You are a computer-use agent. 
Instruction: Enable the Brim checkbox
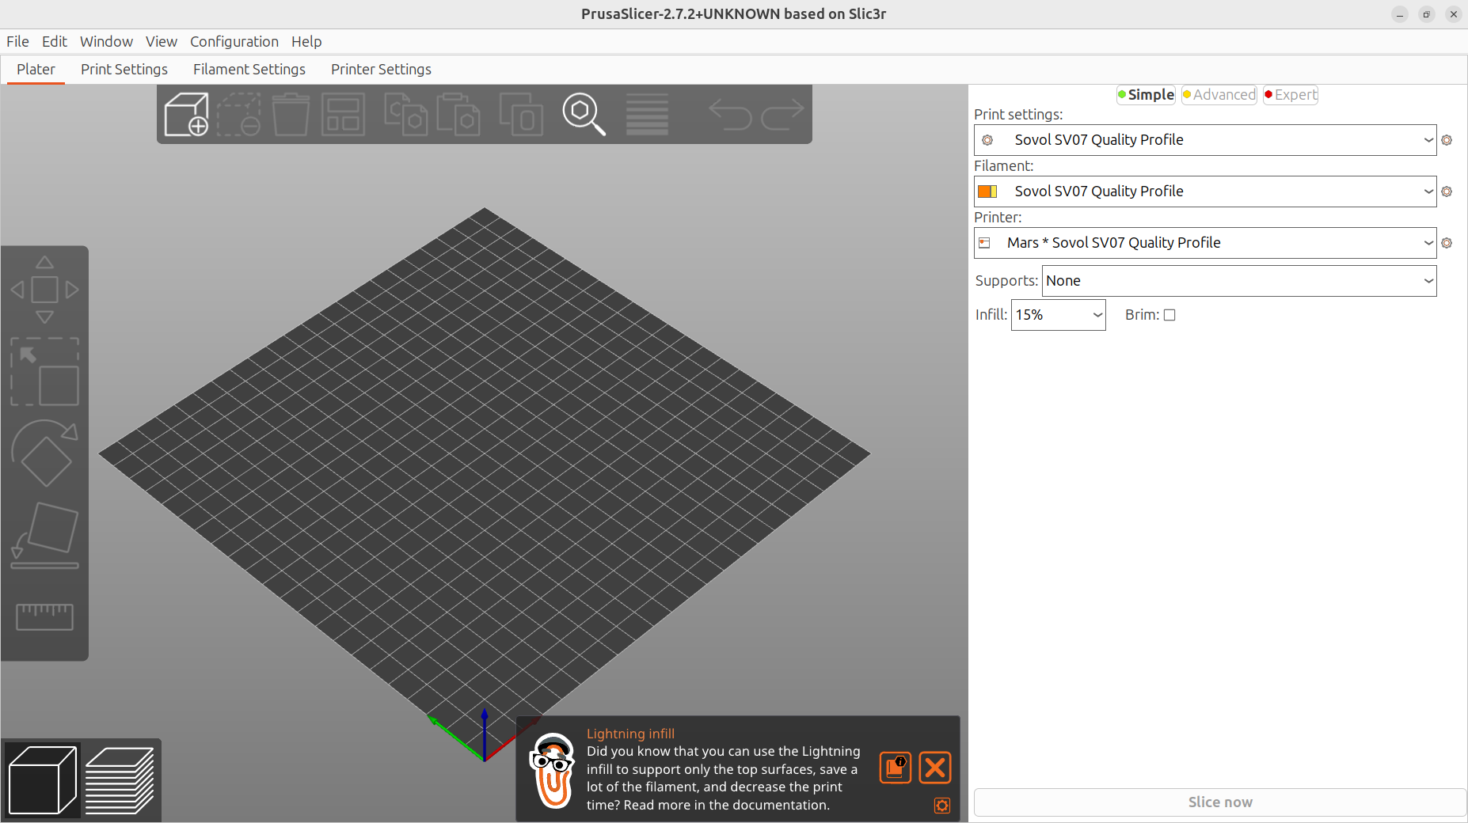[1169, 315]
